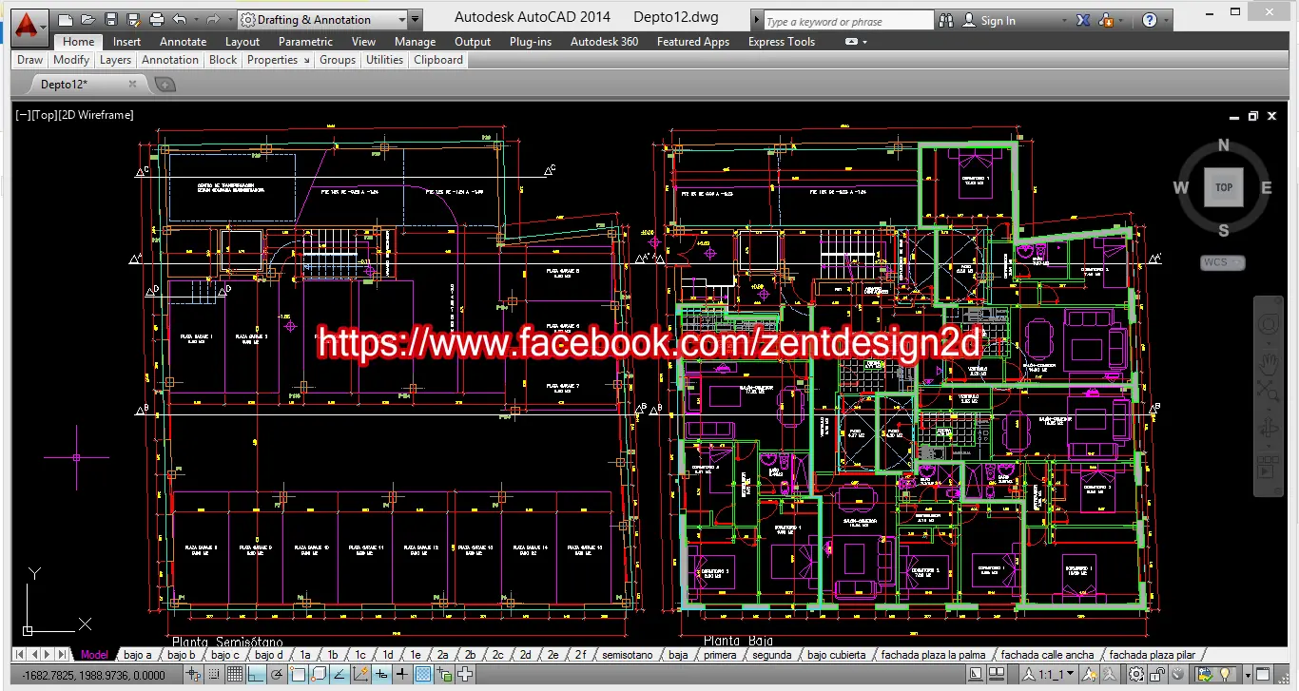Toggle Infer Constraints in the status bar

point(193,675)
